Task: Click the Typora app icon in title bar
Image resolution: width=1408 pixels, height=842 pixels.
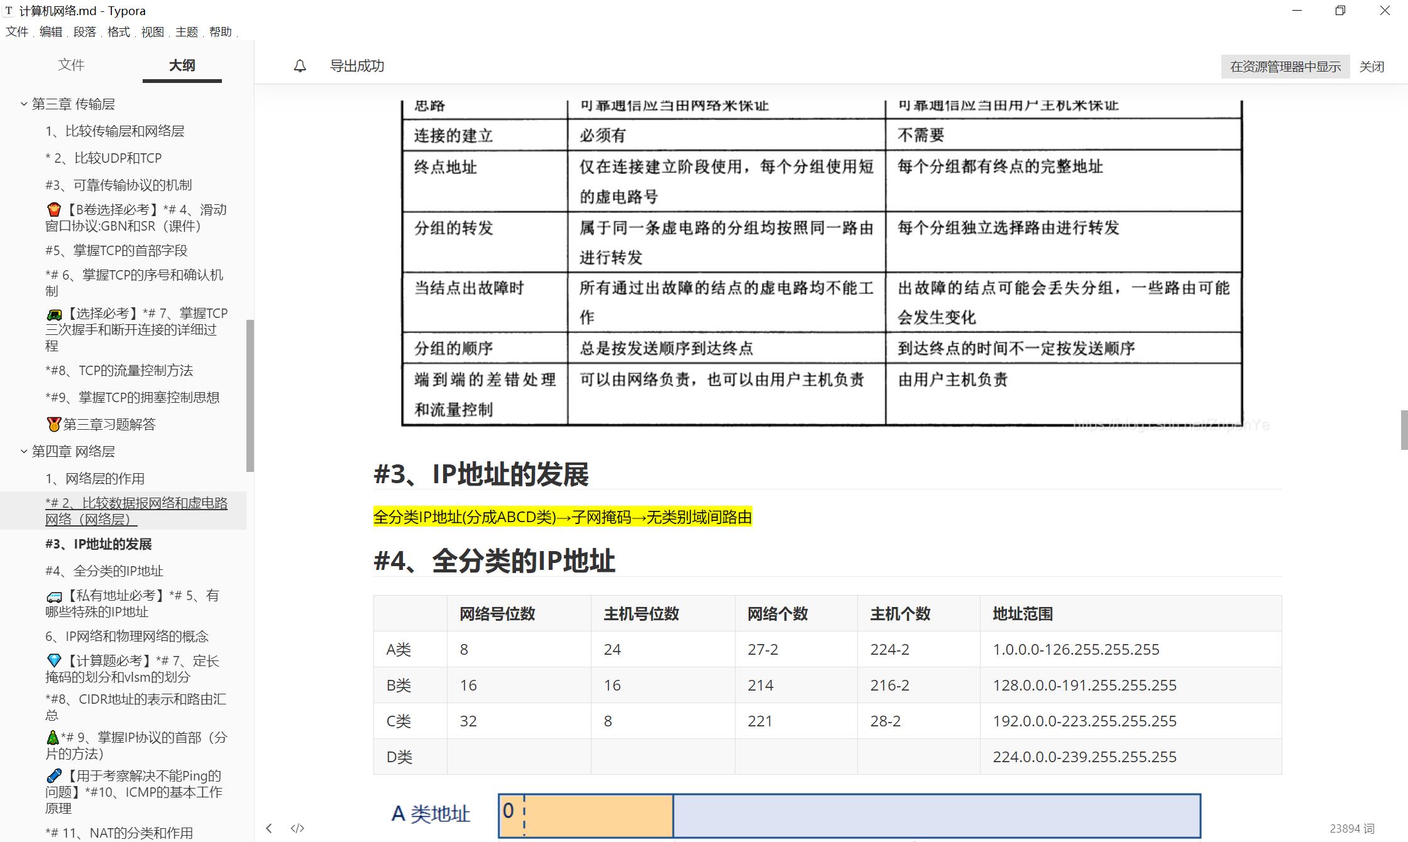Action: (x=9, y=11)
